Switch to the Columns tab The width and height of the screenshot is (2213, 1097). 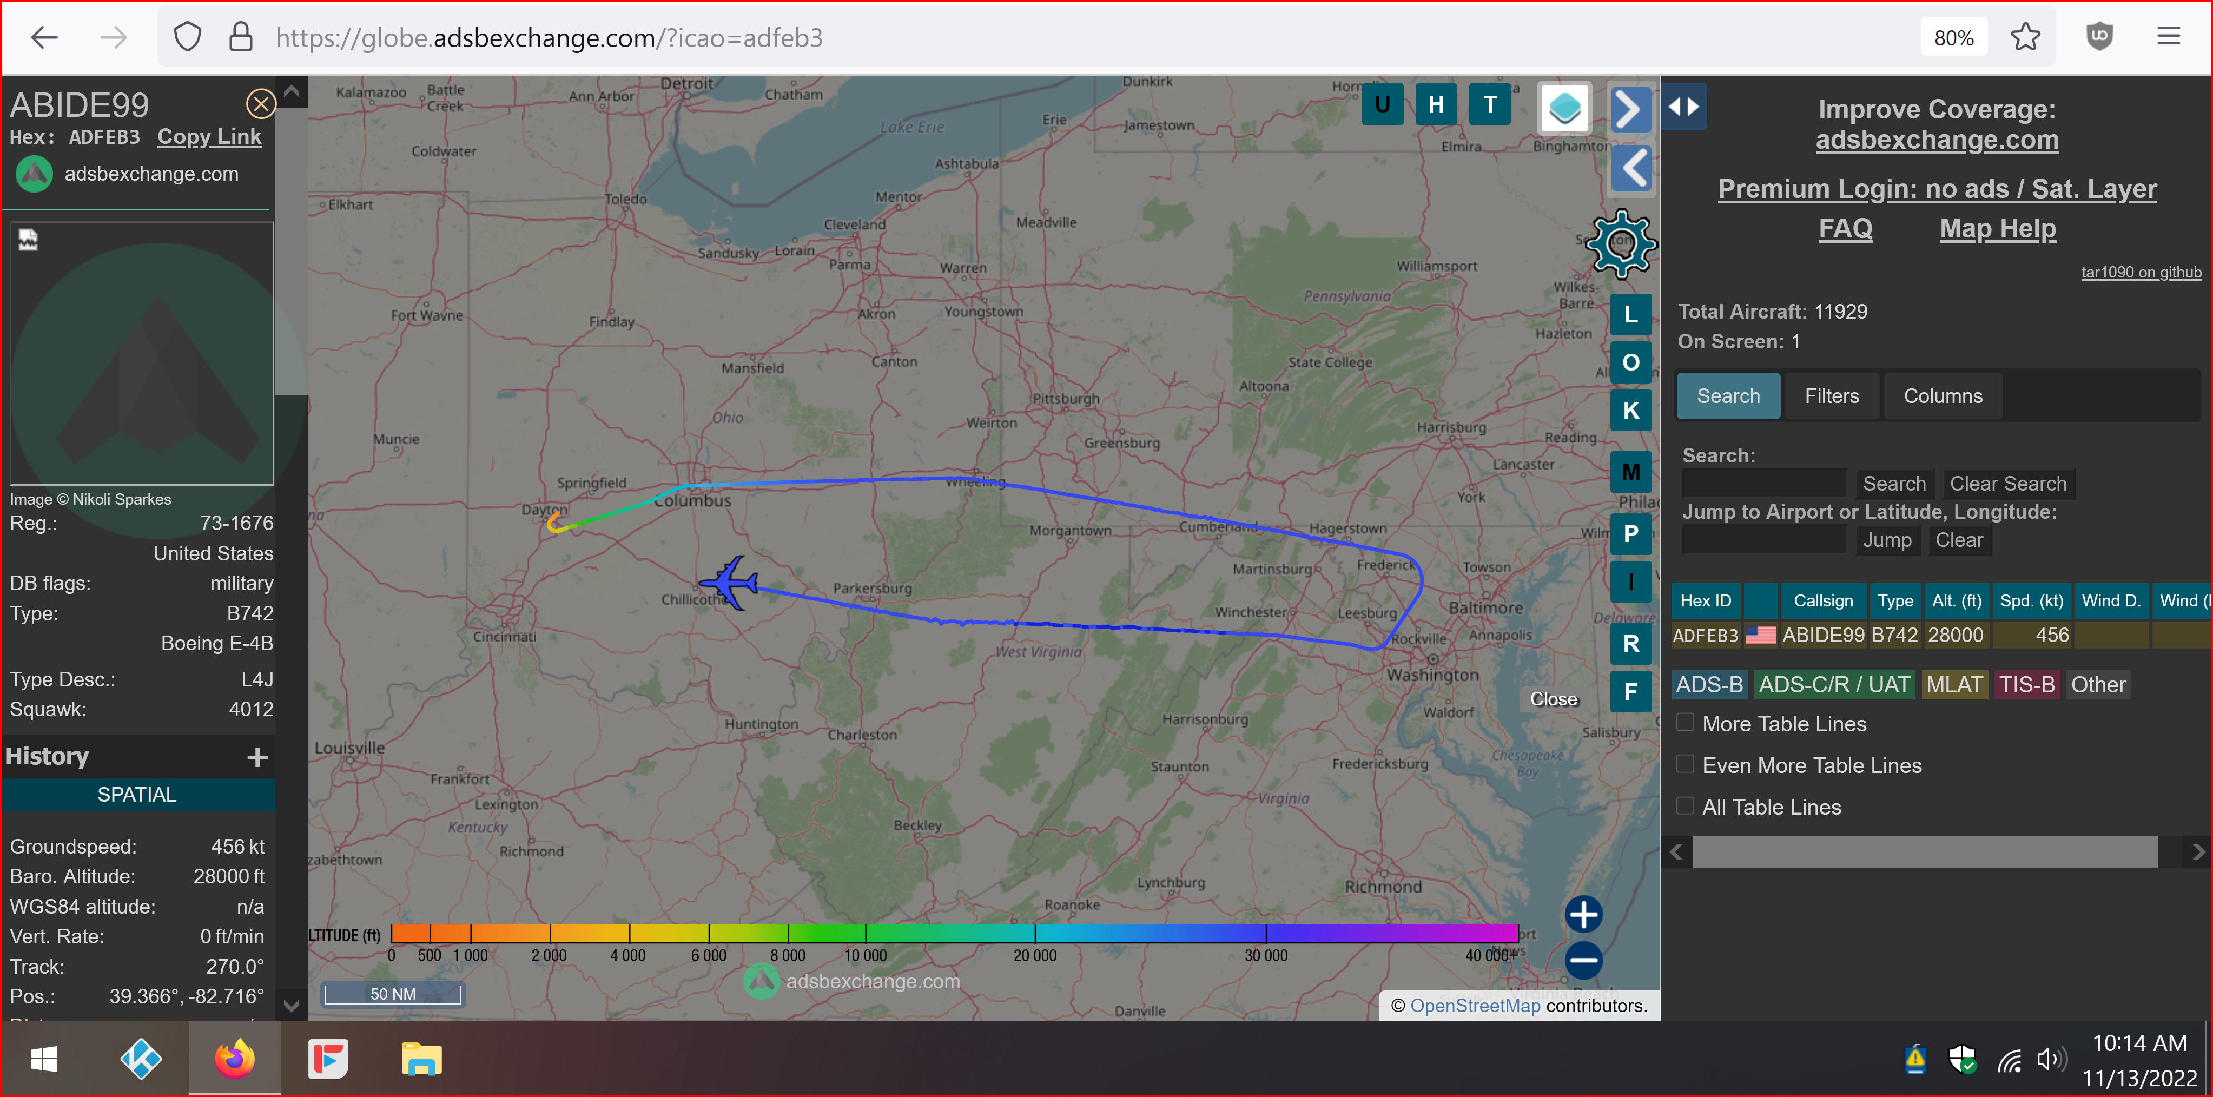1943,396
